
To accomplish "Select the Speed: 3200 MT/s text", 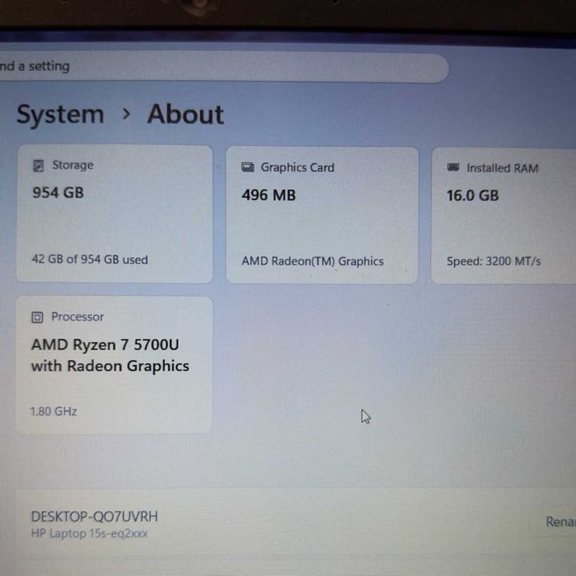I will [x=494, y=261].
